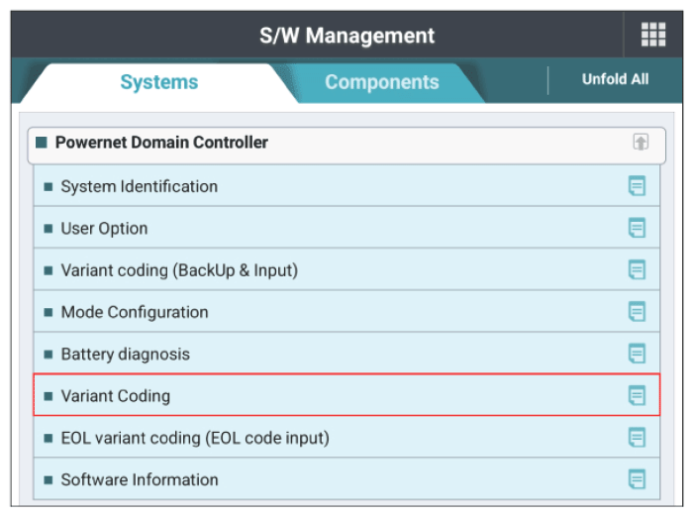
Task: Click note icon beside Variant coding (BackUp & Input)
Action: click(637, 269)
